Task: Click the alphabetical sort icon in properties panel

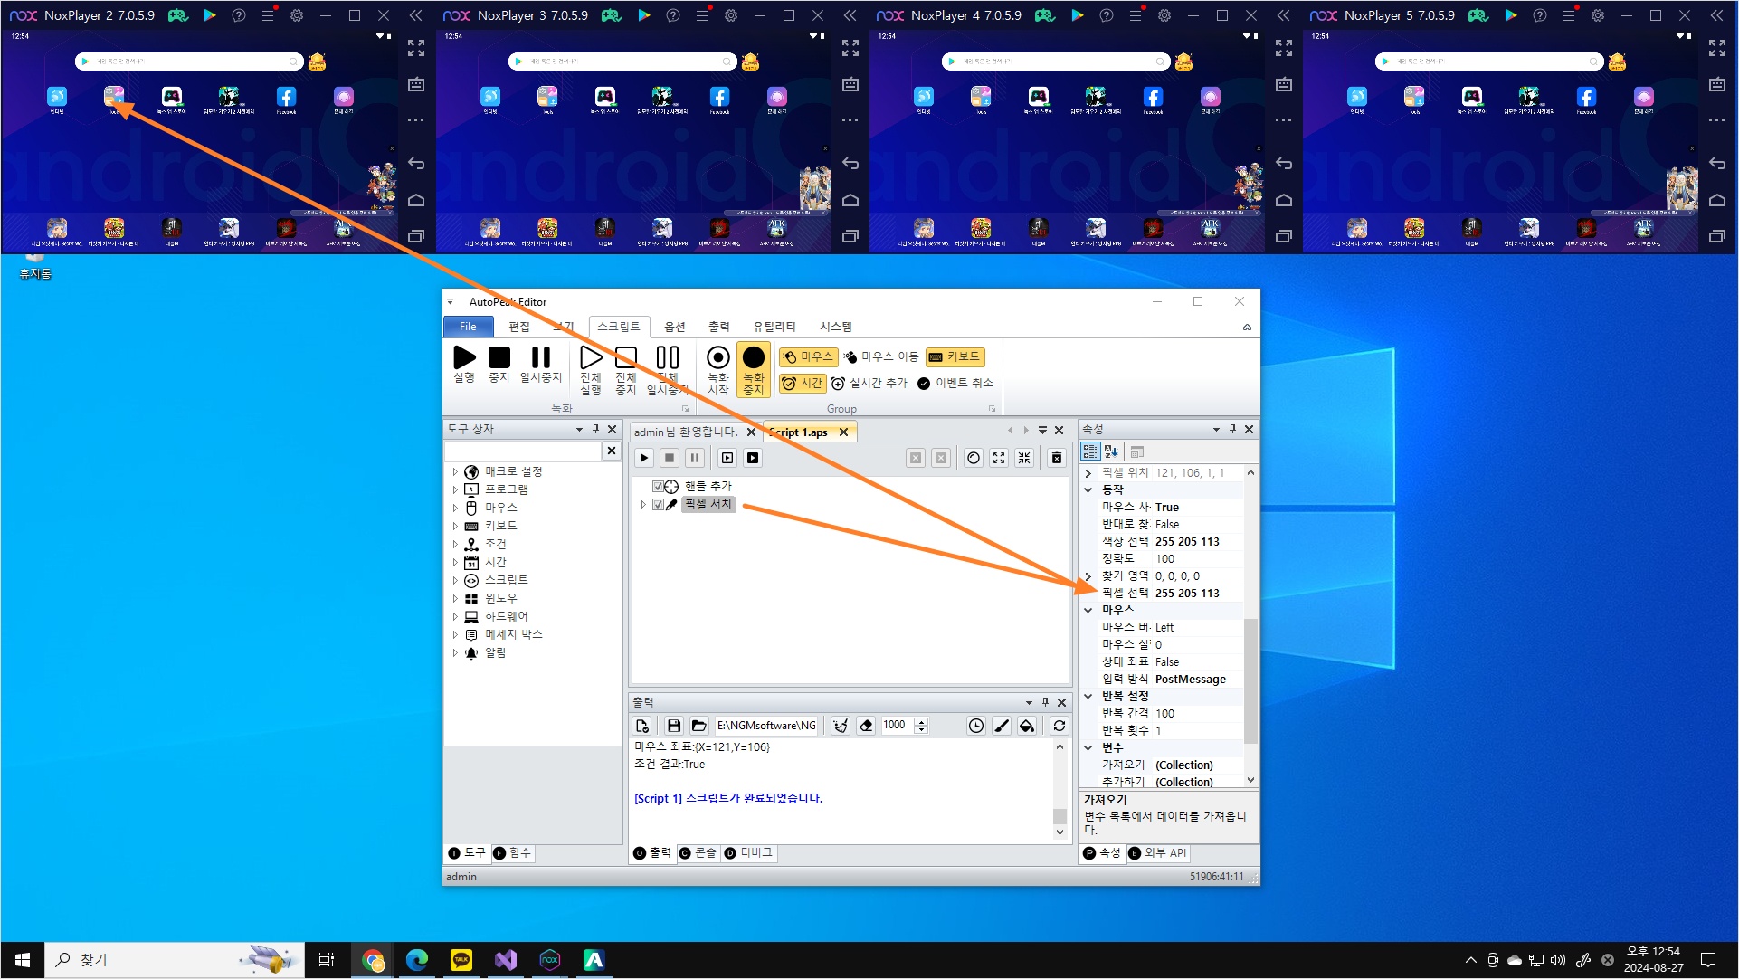Action: 1111,451
